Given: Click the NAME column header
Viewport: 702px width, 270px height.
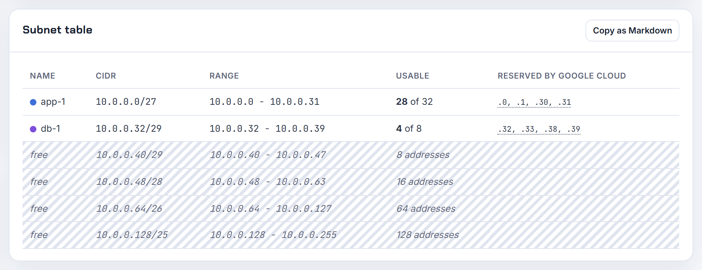Looking at the screenshot, I should (43, 76).
